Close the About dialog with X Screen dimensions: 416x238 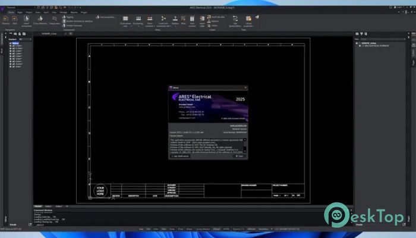click(245, 87)
